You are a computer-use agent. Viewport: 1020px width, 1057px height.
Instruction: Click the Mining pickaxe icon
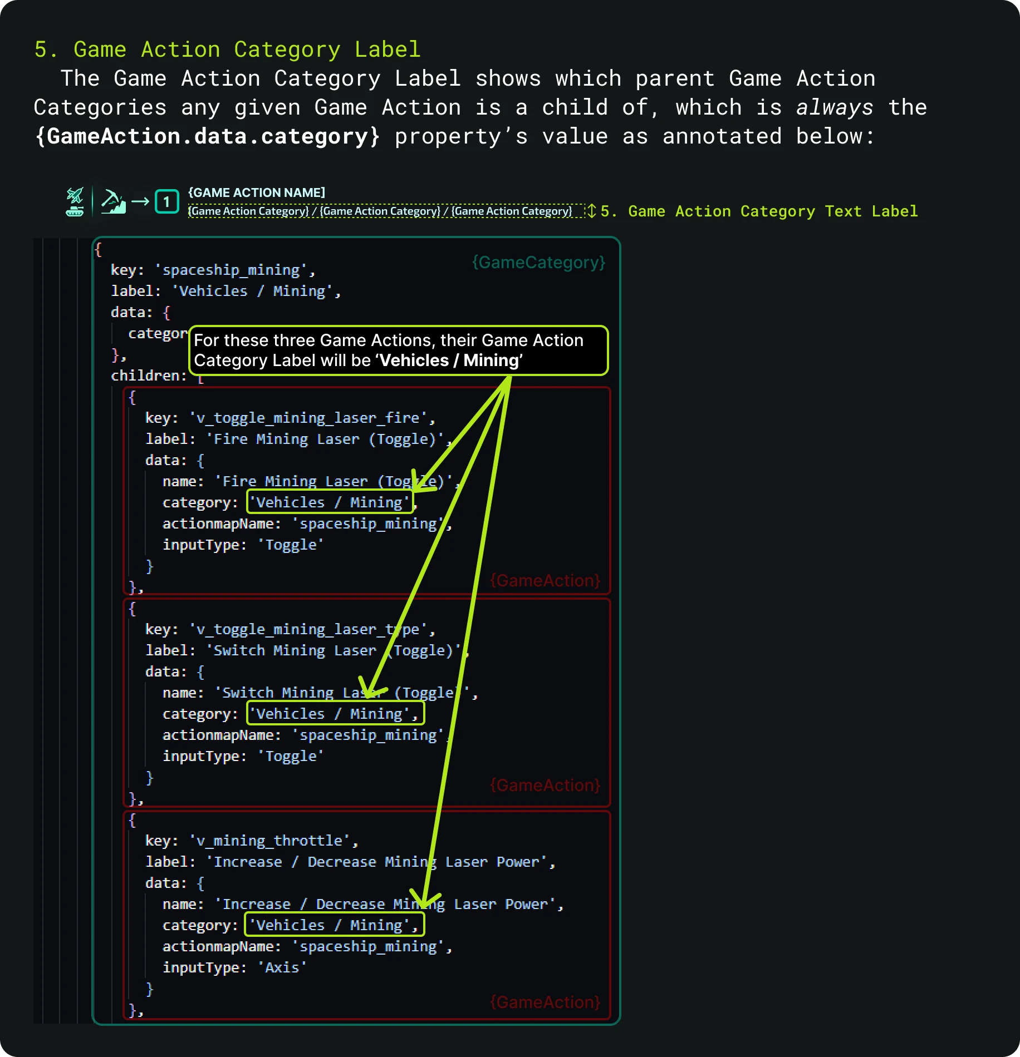pyautogui.click(x=113, y=201)
